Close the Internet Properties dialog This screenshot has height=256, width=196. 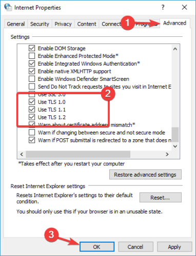pyautogui.click(x=184, y=7)
